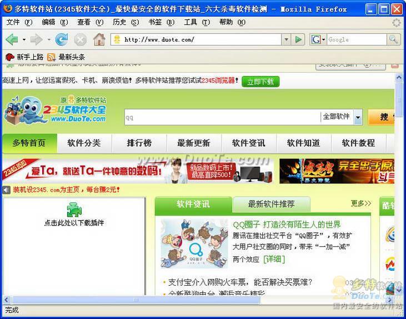
Task: Click the horizontal scrollbar left arrow
Action: (x=7, y=300)
